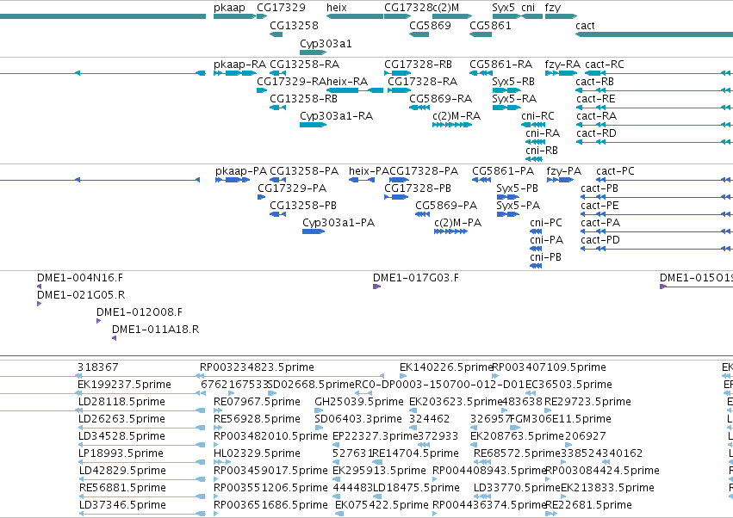Select the EK140226.5prime EST label

pos(446,367)
